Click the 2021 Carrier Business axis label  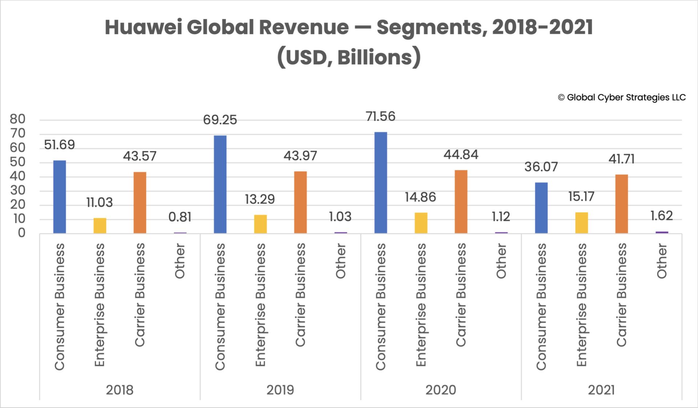tap(622, 295)
